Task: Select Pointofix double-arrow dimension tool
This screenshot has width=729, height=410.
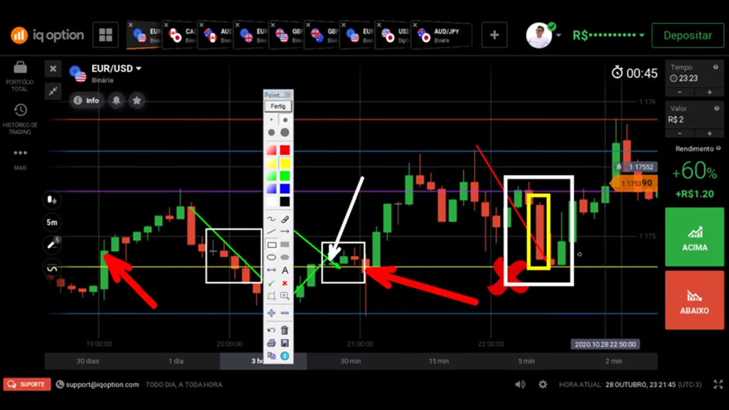Action: click(x=272, y=270)
